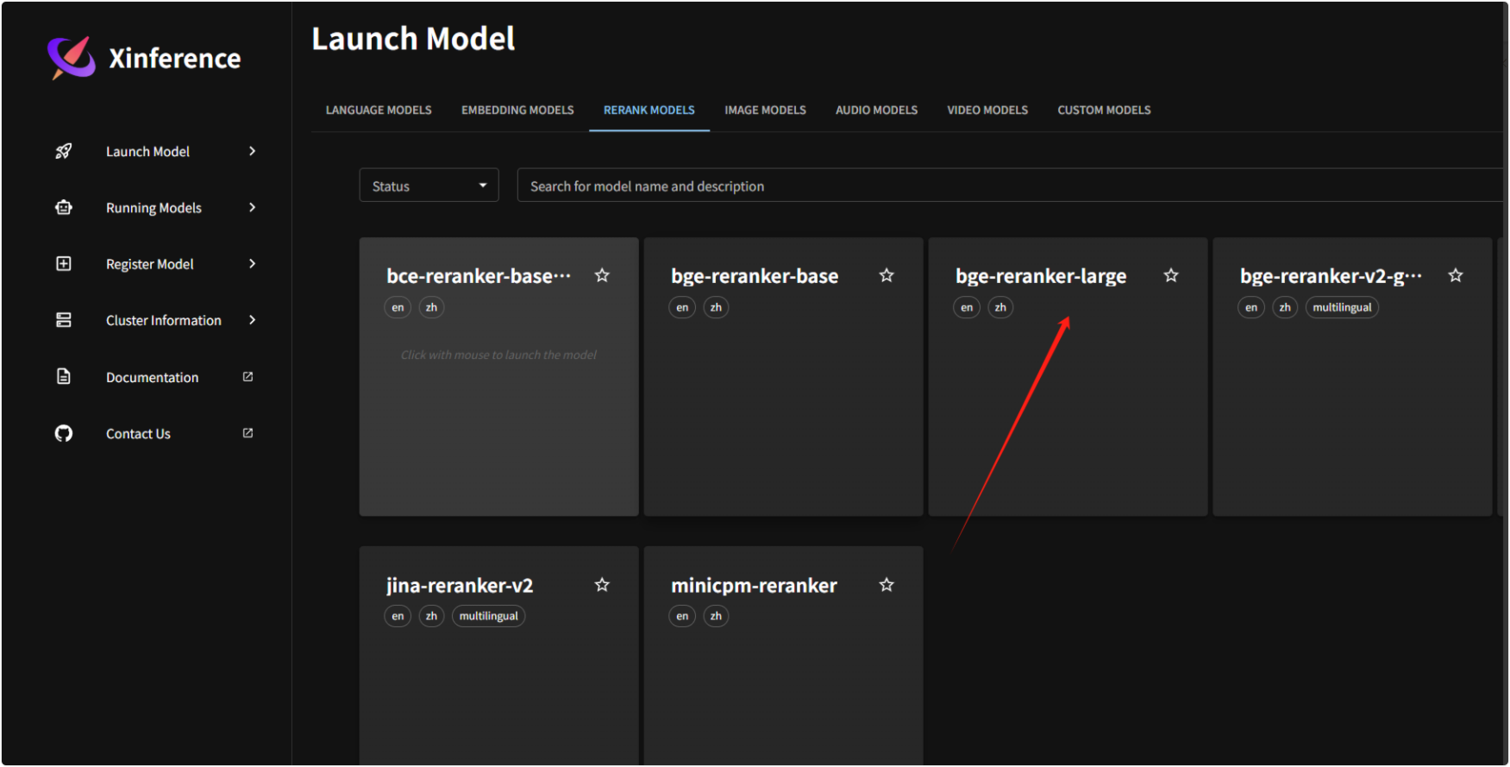This screenshot has height=767, width=1510.
Task: Click the en tag on bge-reranker-large
Action: (x=967, y=307)
